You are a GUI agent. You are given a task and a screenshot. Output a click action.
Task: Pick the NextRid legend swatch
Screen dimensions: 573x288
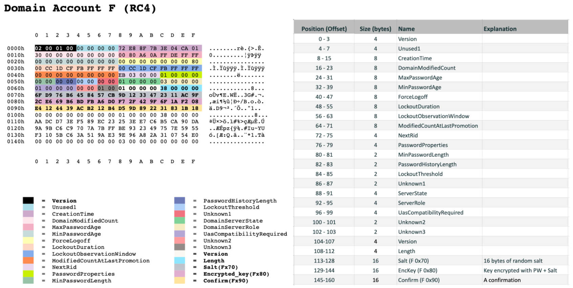pos(28,267)
